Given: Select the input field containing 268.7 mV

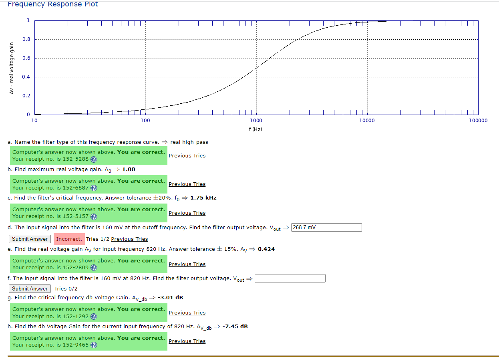Looking at the screenshot, I should [x=326, y=227].
